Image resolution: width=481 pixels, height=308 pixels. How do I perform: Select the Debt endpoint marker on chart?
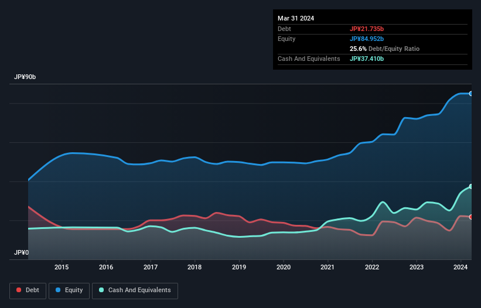[x=471, y=217]
